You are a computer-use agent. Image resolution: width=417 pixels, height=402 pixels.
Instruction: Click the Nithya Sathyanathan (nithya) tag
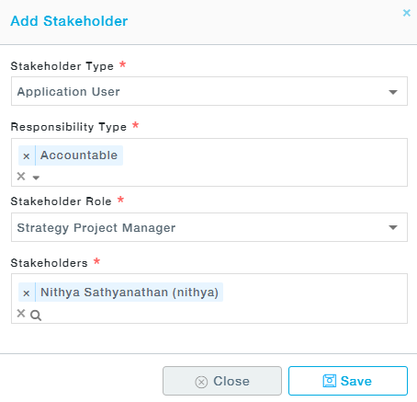[130, 293]
